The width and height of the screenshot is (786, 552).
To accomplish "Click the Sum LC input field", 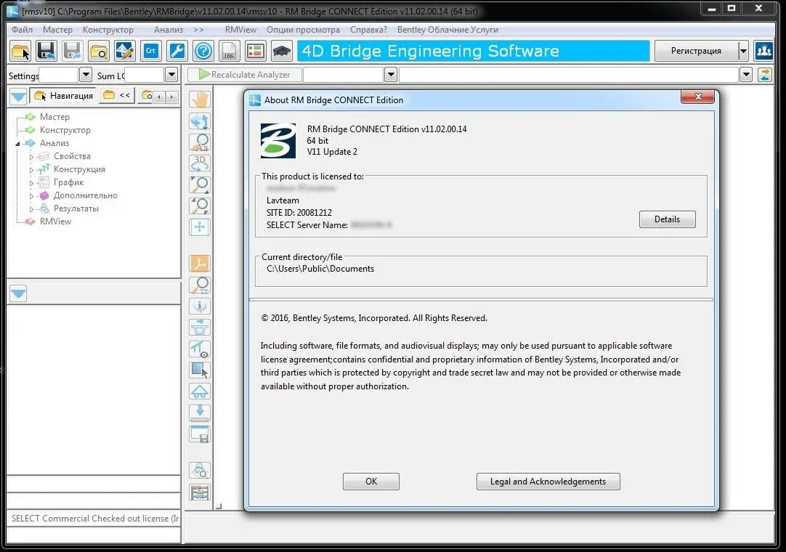I will [x=145, y=75].
